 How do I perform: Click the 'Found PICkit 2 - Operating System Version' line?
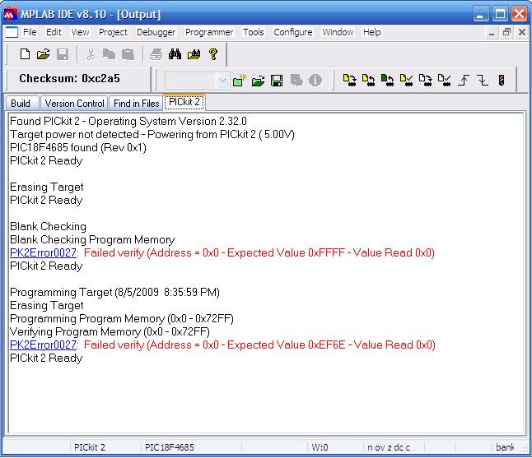tap(128, 121)
